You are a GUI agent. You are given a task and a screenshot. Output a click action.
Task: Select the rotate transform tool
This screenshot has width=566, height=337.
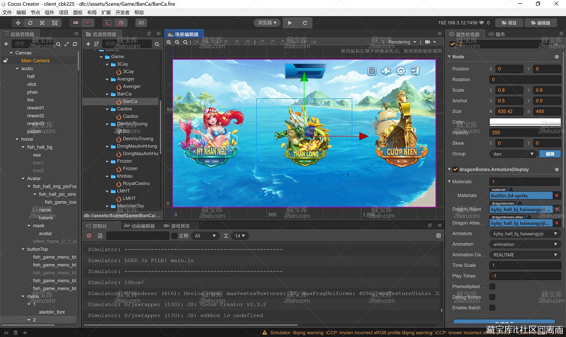[x=31, y=23]
